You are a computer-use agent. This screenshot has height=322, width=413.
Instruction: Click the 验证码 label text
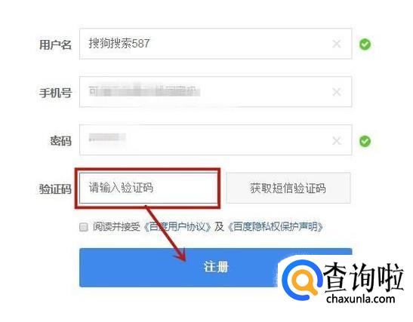55,189
